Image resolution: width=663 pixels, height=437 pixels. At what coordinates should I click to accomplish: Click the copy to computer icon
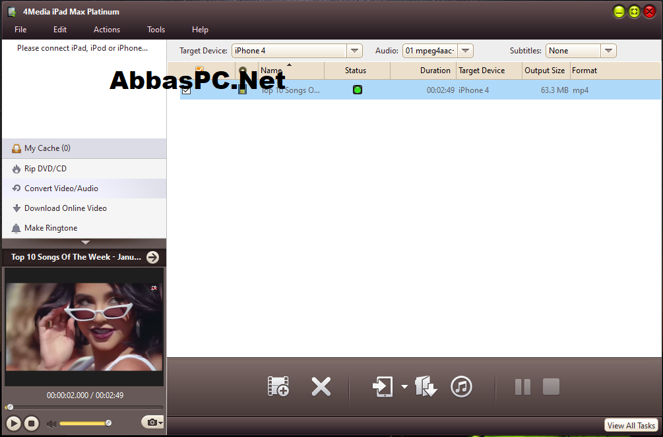(x=426, y=386)
